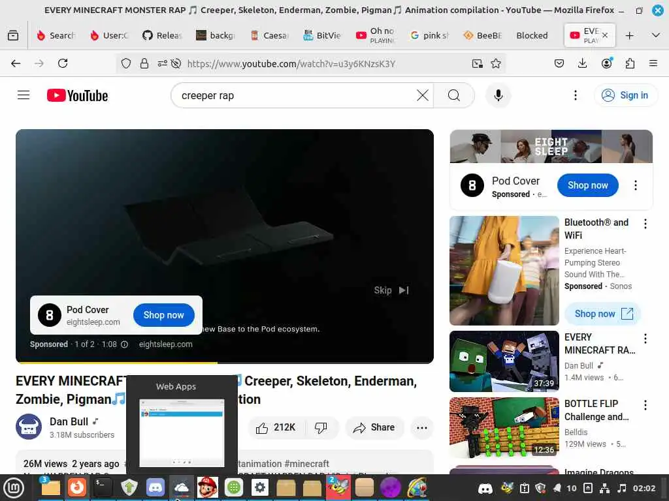Viewport: 669px width, 501px height.
Task: Switch to the Oh no playing tab
Action: click(376, 35)
